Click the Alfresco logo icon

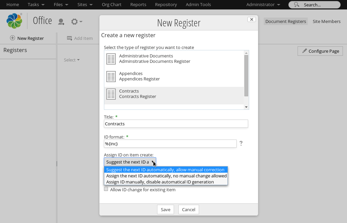pyautogui.click(x=14, y=21)
